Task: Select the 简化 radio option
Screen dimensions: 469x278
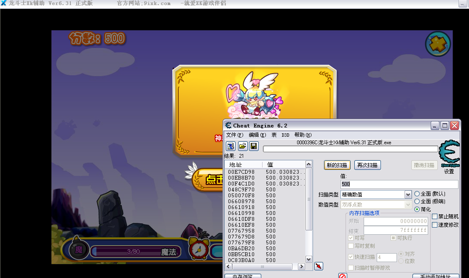Action: (417, 209)
